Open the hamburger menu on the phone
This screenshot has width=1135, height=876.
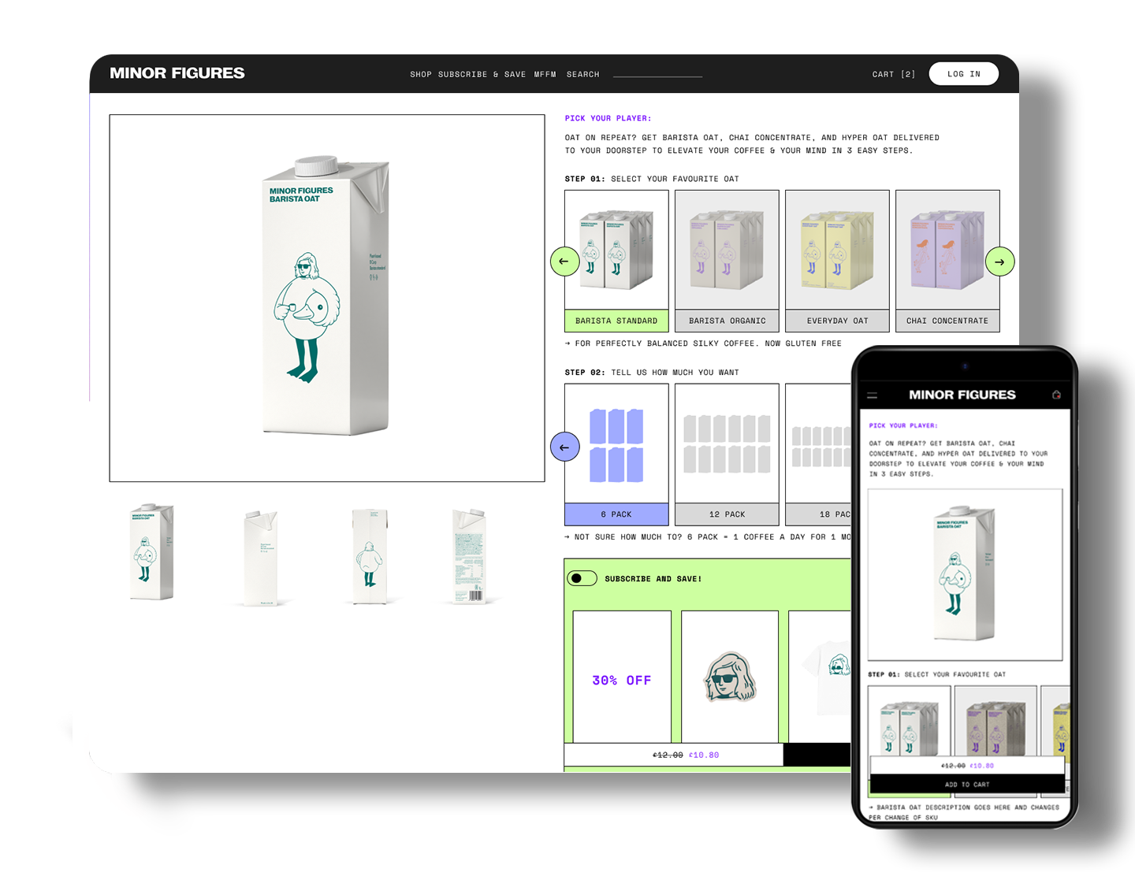pyautogui.click(x=873, y=395)
